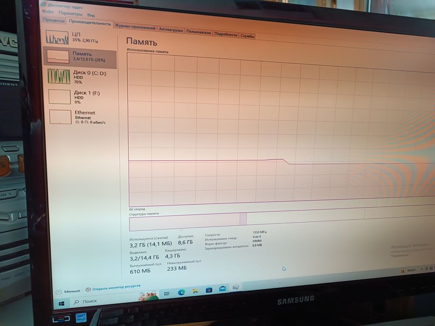The image size is (435, 326).
Task: Click the 60 секунд graph label
Action: (137, 209)
